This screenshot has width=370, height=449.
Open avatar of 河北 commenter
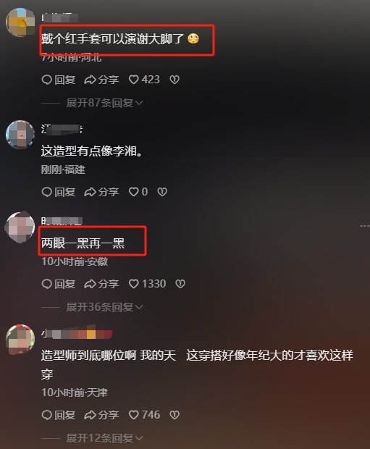pyautogui.click(x=20, y=22)
